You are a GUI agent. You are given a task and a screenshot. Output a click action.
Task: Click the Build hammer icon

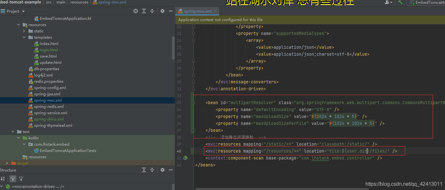pos(400,2)
